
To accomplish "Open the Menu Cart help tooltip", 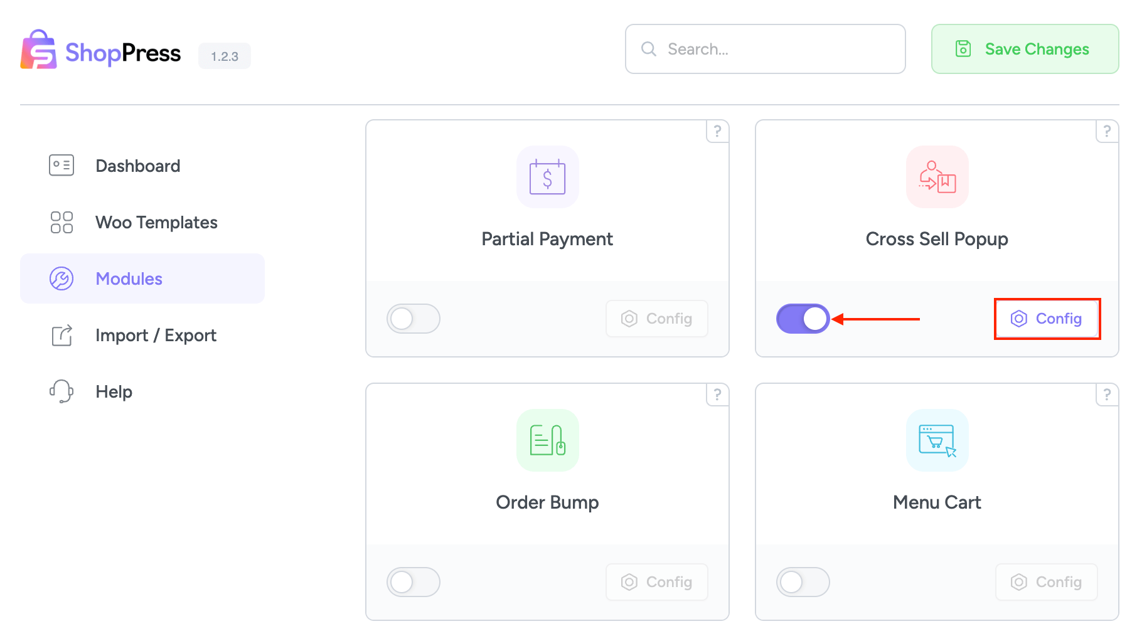I will click(x=1107, y=395).
